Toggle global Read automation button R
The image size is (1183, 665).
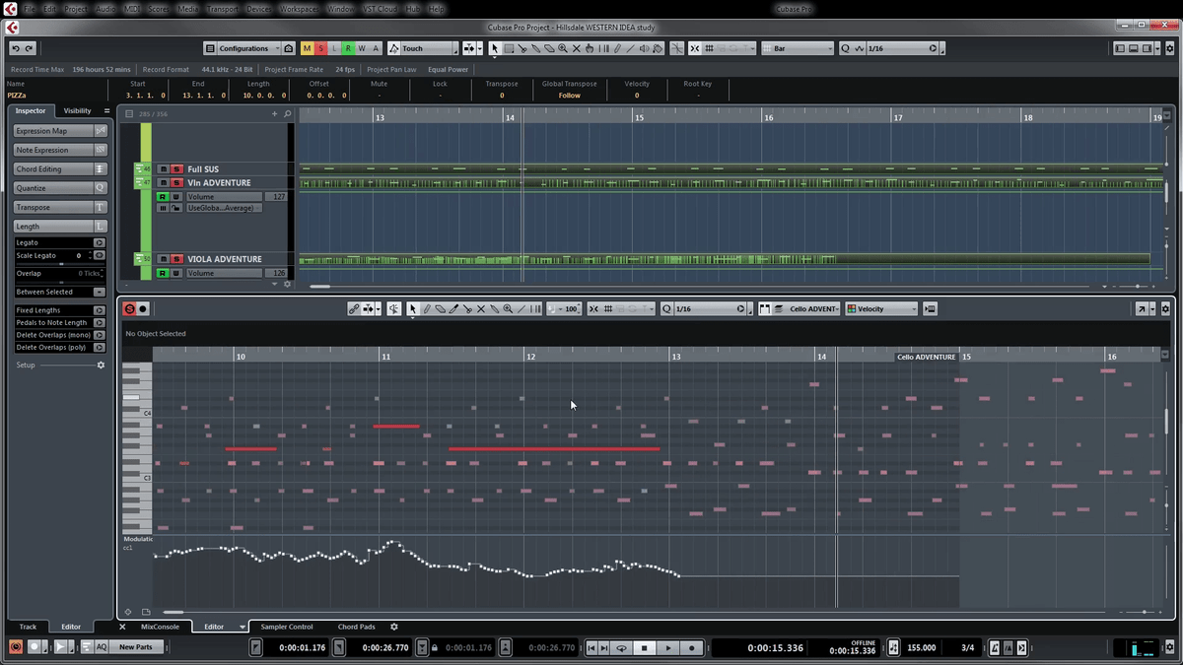coord(348,48)
